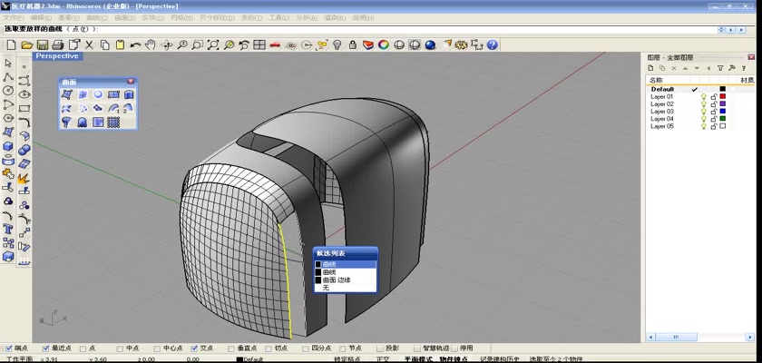Click Layer 03 blue color swatch

(x=723, y=112)
